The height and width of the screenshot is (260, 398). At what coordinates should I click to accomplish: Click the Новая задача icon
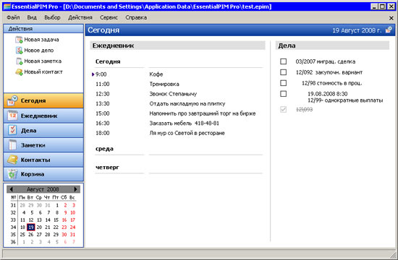pos(19,40)
